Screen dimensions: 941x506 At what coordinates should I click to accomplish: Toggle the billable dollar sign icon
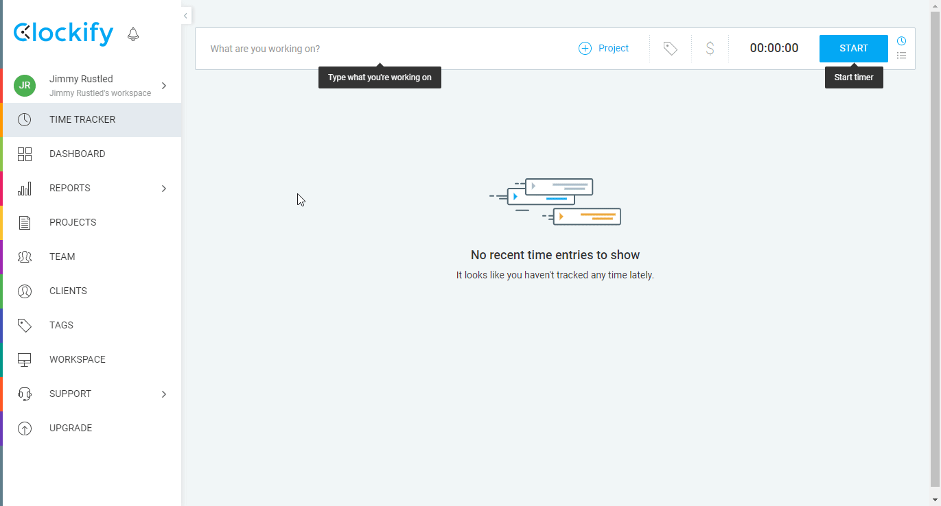[x=710, y=49]
